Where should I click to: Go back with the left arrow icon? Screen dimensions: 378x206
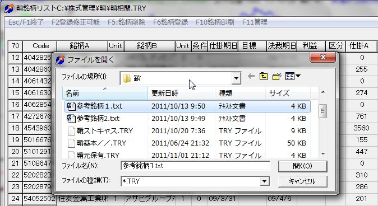click(x=251, y=77)
